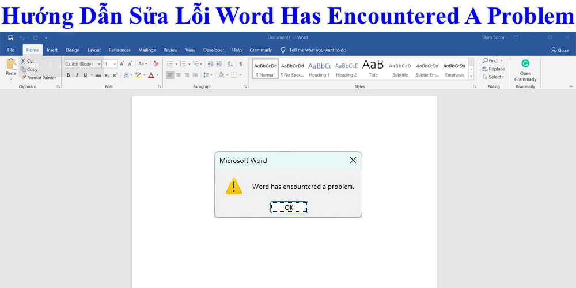Expand the font color dropdown arrow
Screen dimensions: 576x288
(x=157, y=75)
